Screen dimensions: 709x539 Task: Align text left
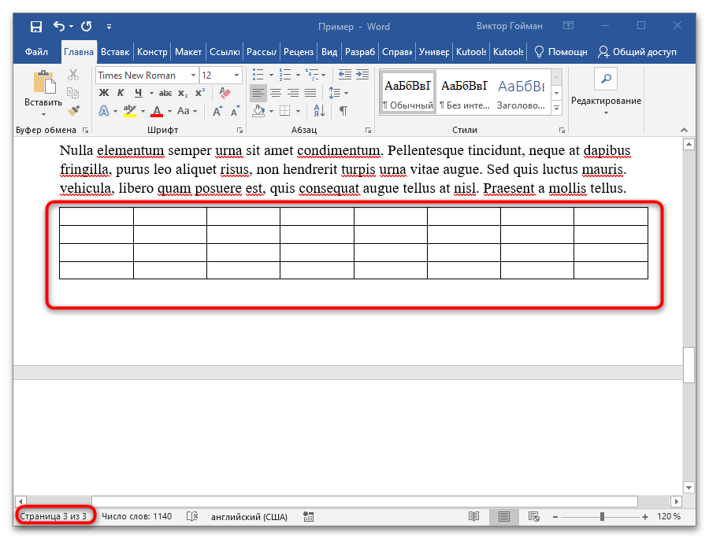click(258, 93)
